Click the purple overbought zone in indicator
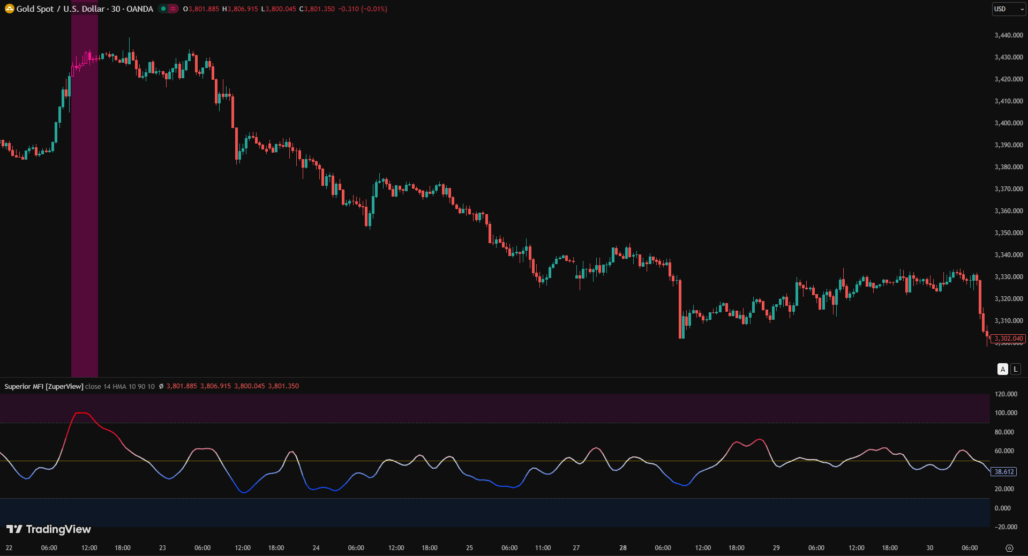The width and height of the screenshot is (1028, 556). pyautogui.click(x=482, y=408)
